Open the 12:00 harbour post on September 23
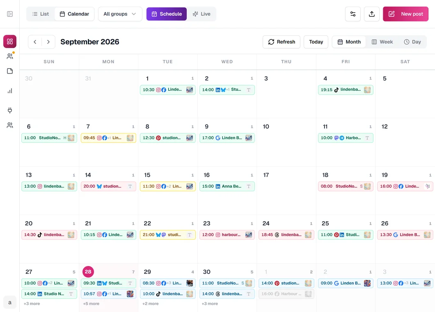 click(227, 235)
